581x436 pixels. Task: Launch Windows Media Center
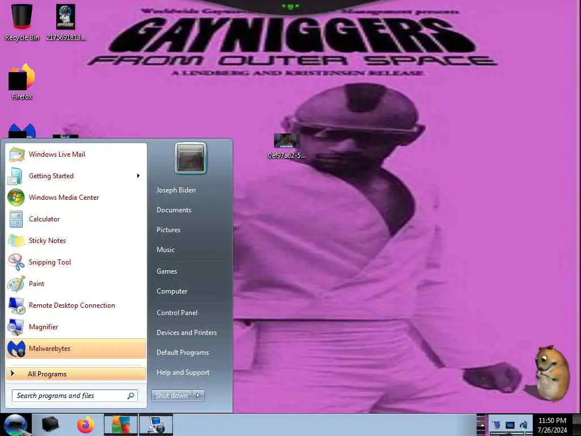tap(76, 197)
